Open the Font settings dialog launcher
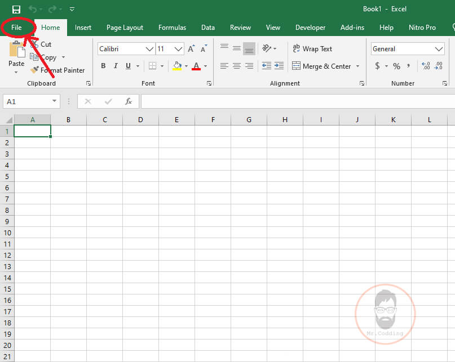 [x=209, y=83]
